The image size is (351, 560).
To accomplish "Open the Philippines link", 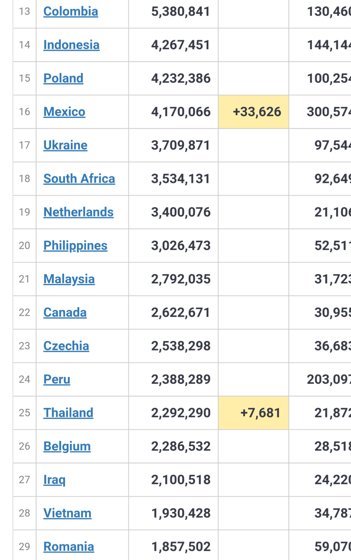I will point(75,246).
